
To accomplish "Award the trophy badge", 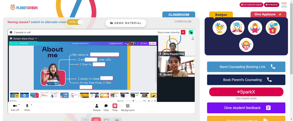I will pyautogui.click(x=219, y=28).
